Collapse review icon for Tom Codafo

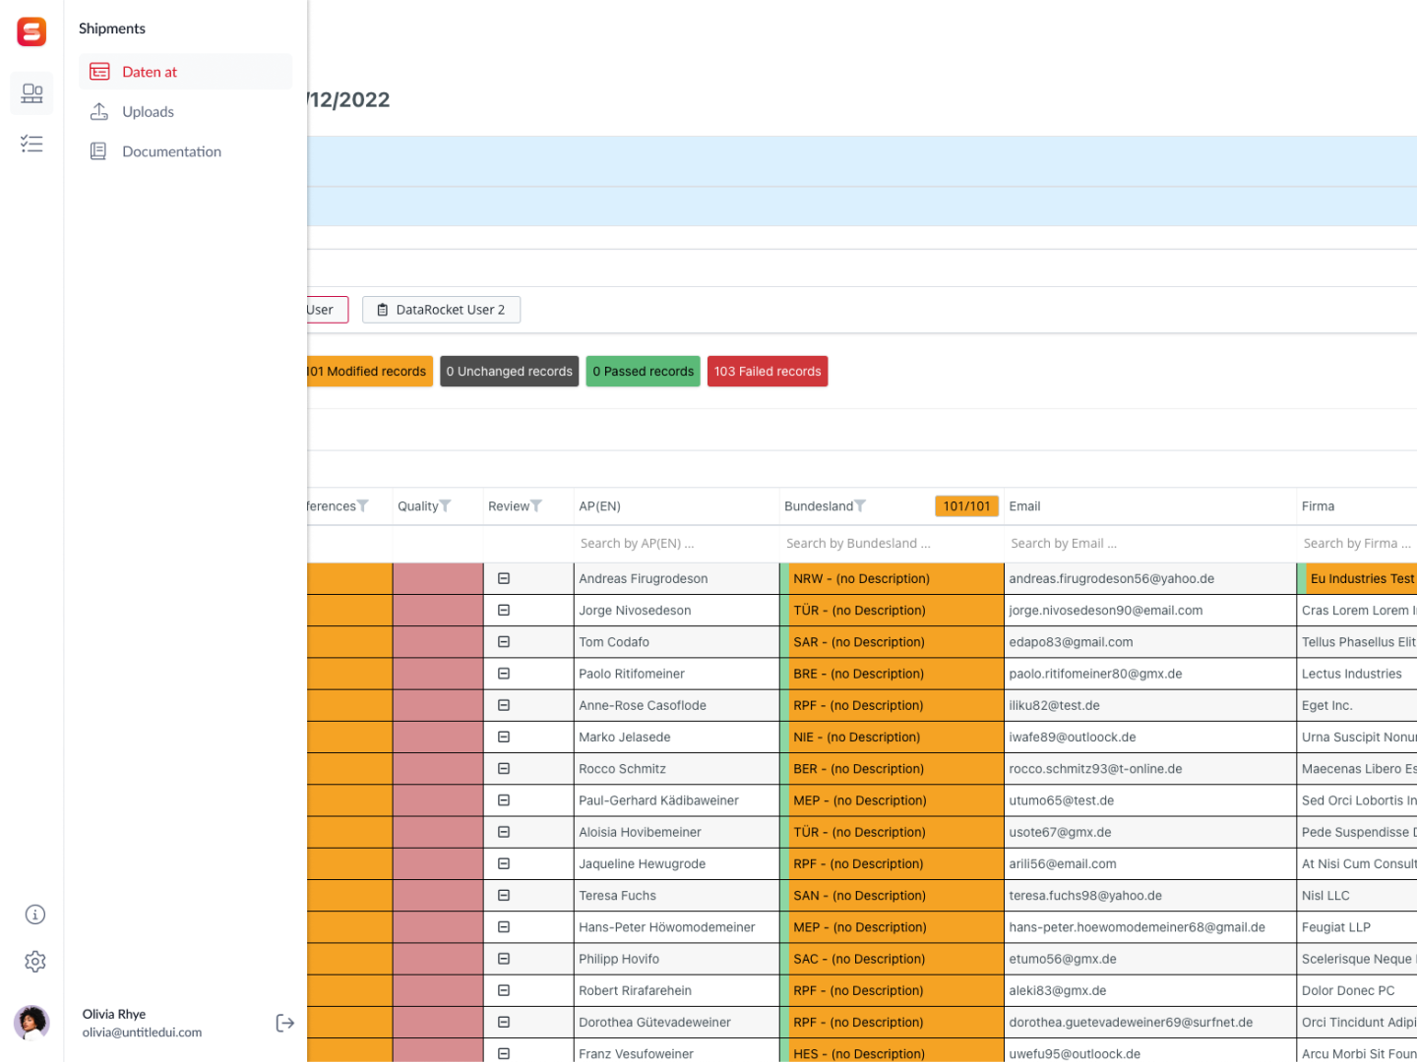point(504,642)
